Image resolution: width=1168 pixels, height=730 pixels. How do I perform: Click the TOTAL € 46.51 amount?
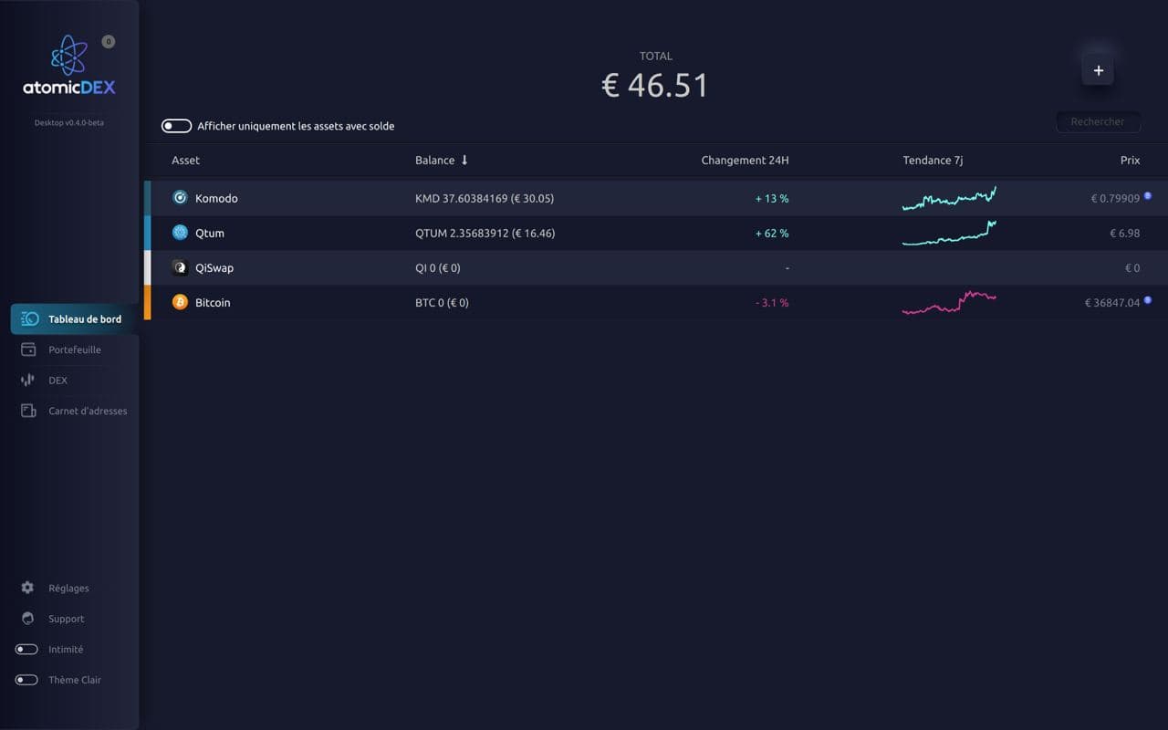[655, 85]
